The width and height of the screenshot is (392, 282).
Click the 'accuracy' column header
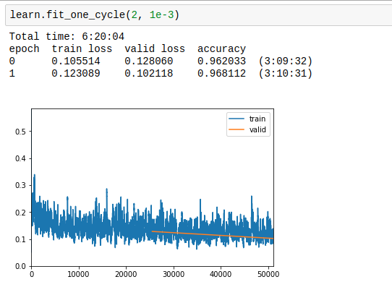click(x=221, y=49)
